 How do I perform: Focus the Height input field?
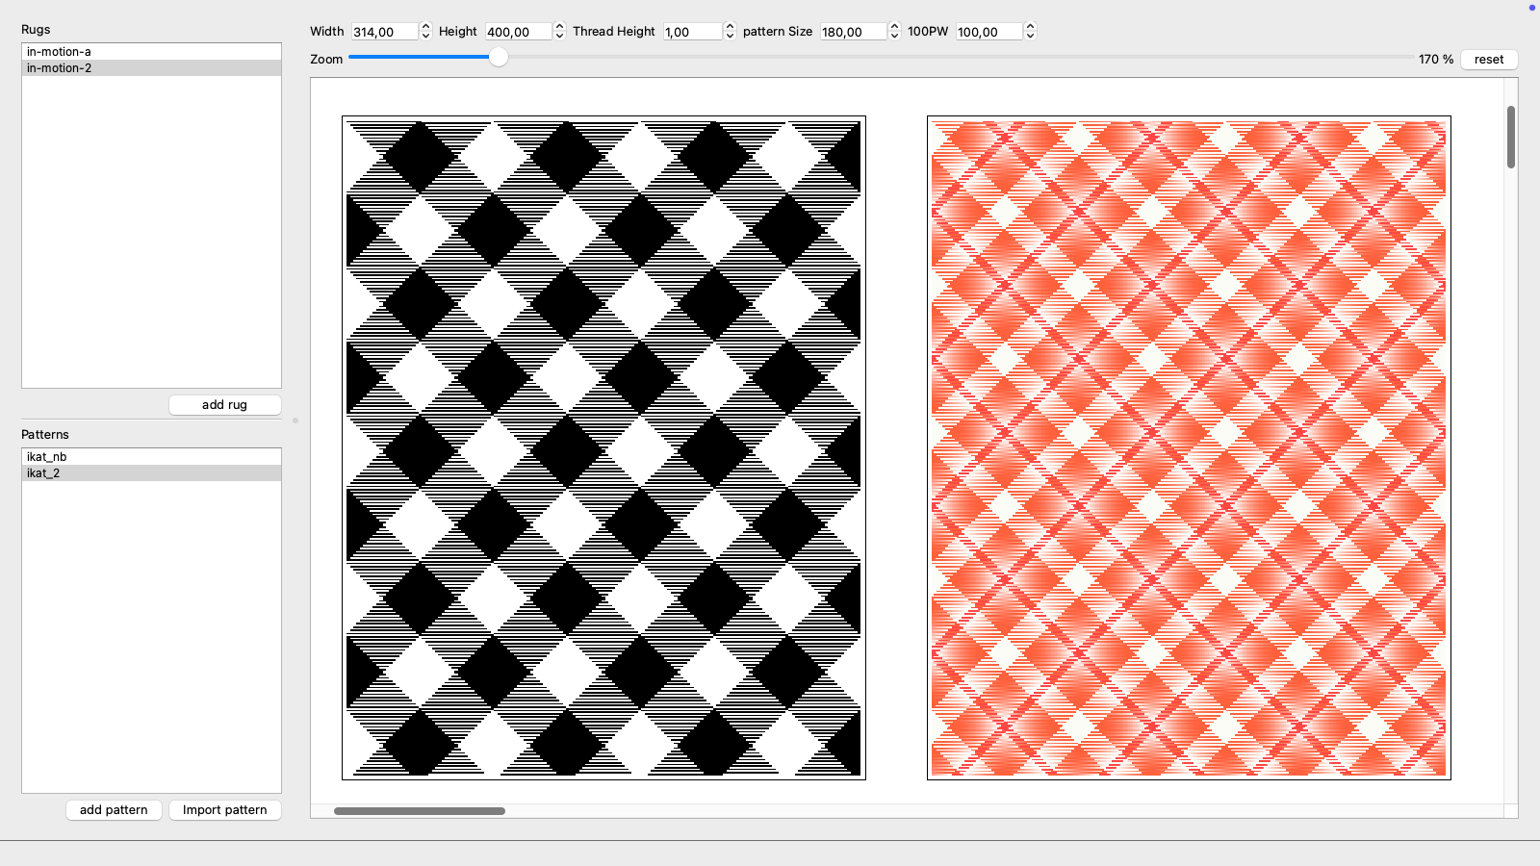517,32
